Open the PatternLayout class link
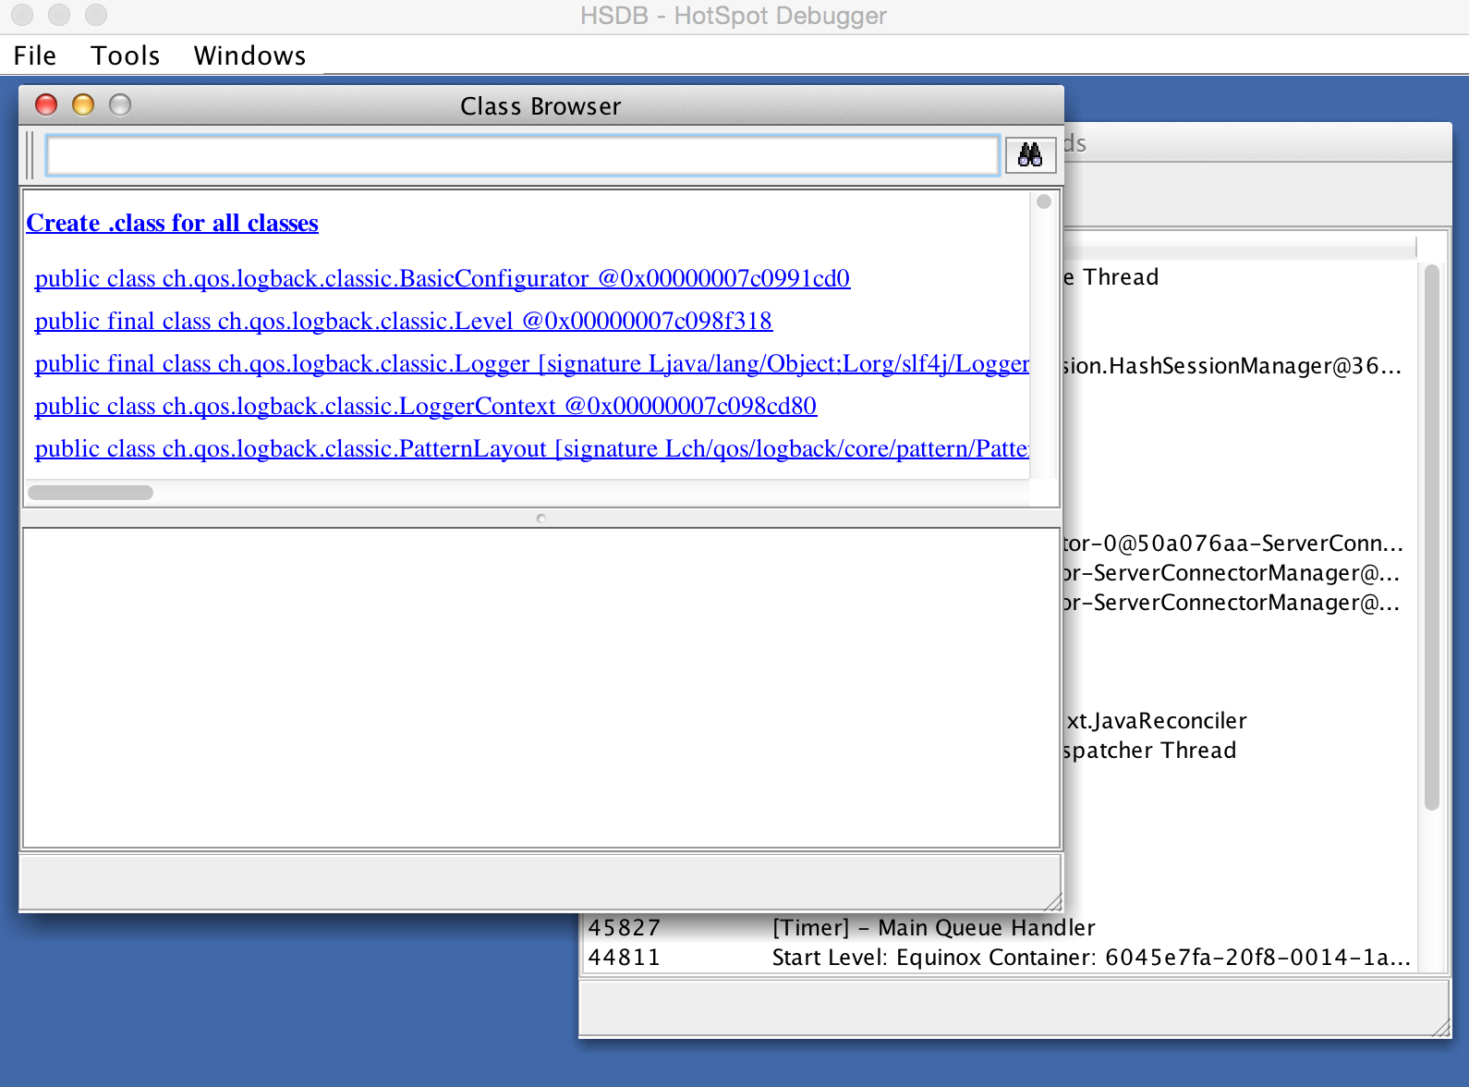The image size is (1469, 1087). [x=532, y=448]
